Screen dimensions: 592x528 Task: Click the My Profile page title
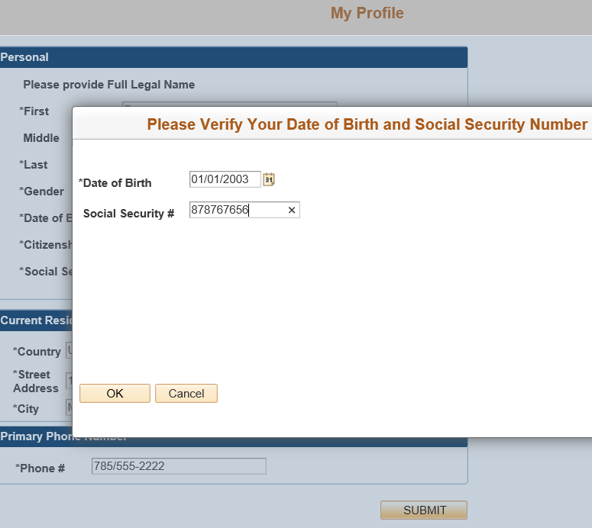pos(367,13)
